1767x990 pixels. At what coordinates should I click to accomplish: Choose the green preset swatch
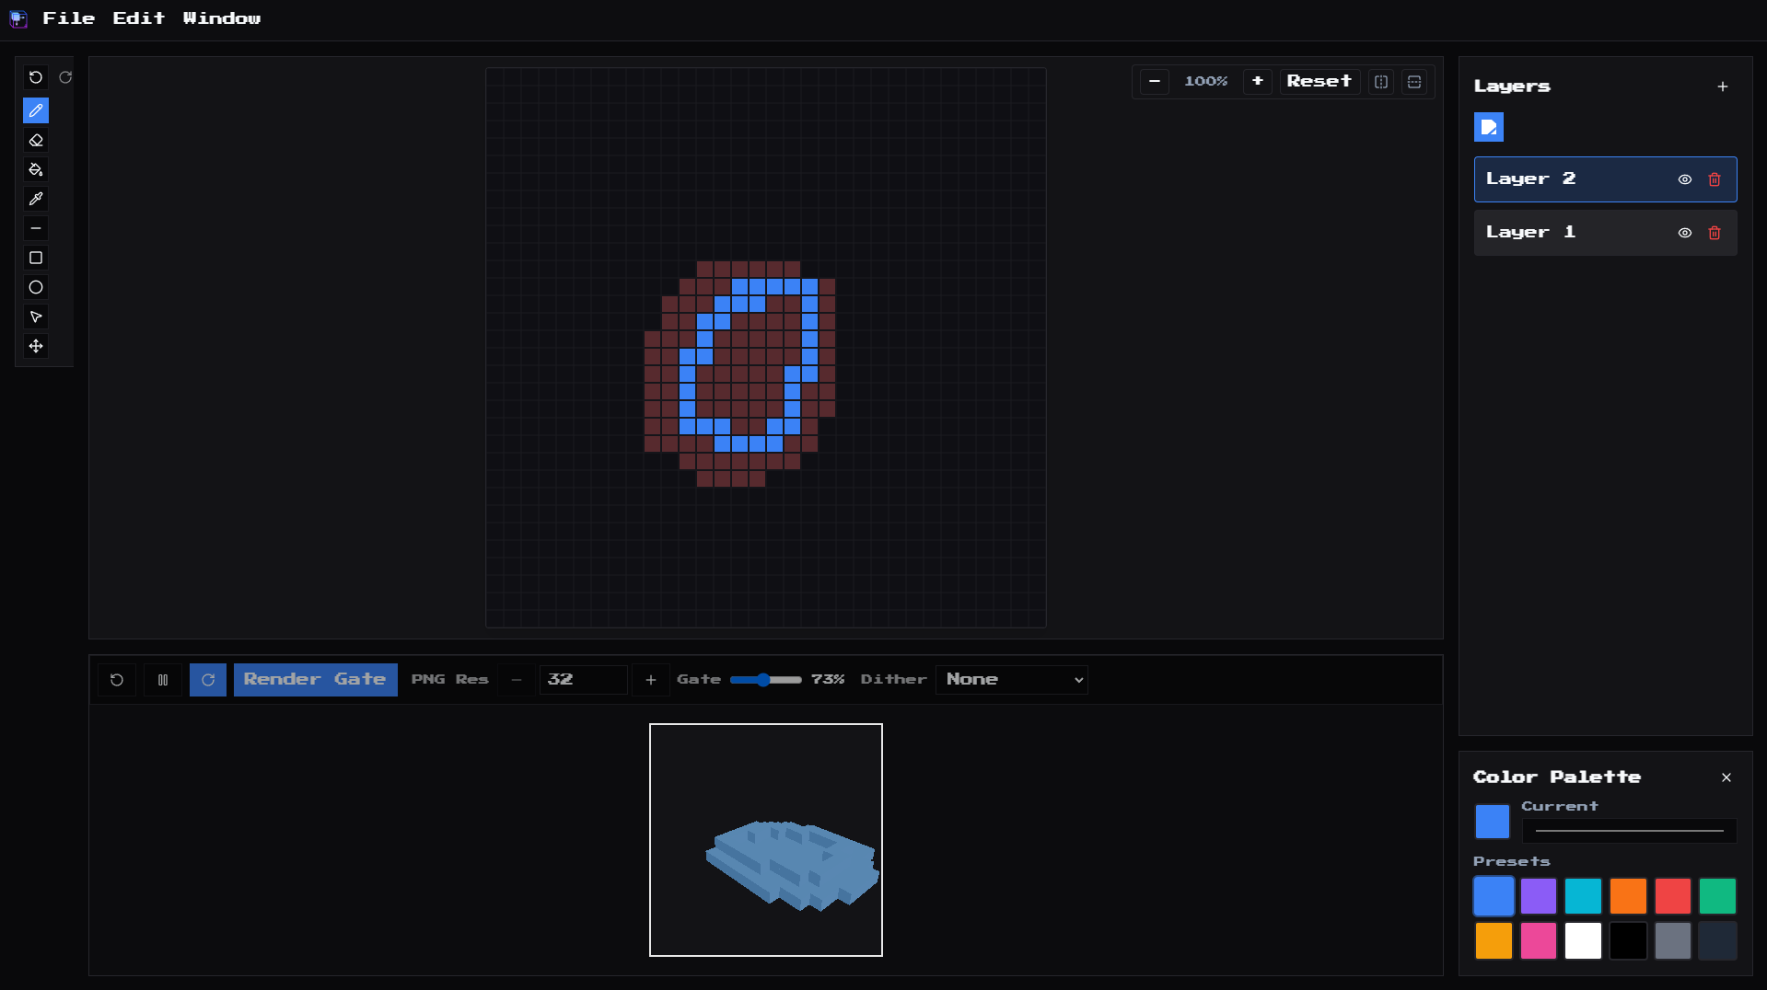point(1718,896)
